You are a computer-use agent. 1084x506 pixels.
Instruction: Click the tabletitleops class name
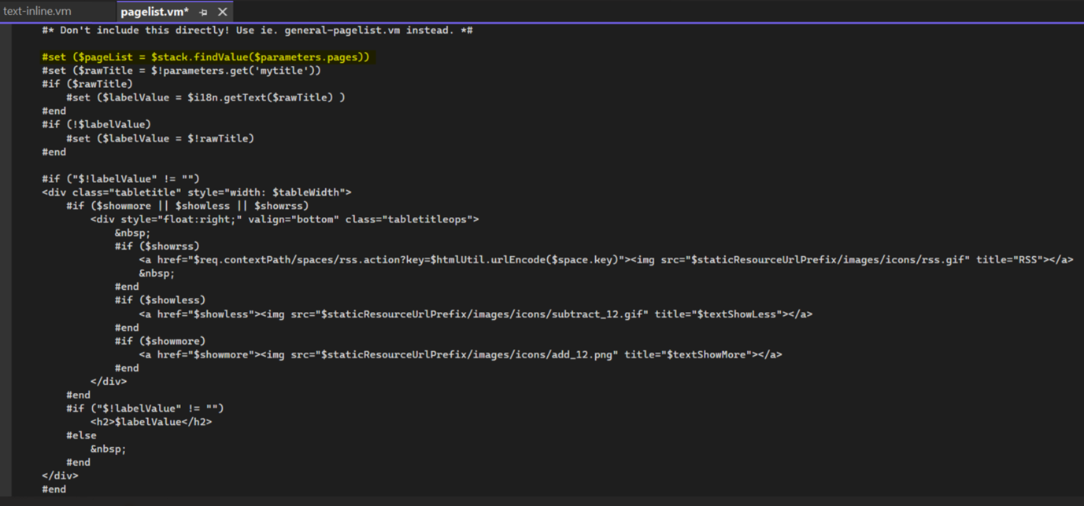pyautogui.click(x=430, y=220)
